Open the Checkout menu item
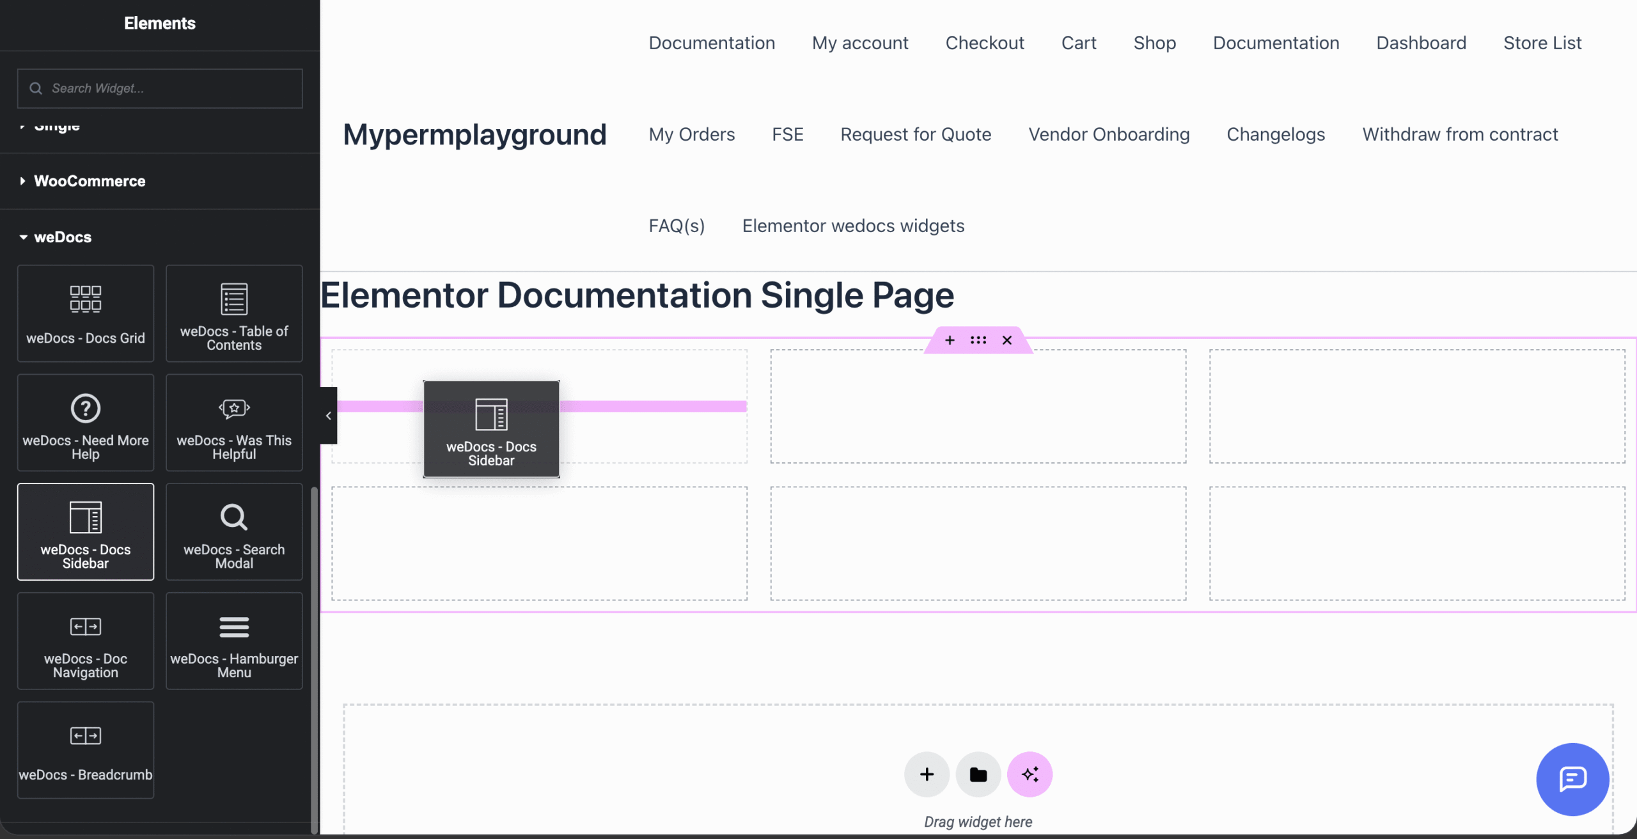The width and height of the screenshot is (1637, 839). point(985,43)
